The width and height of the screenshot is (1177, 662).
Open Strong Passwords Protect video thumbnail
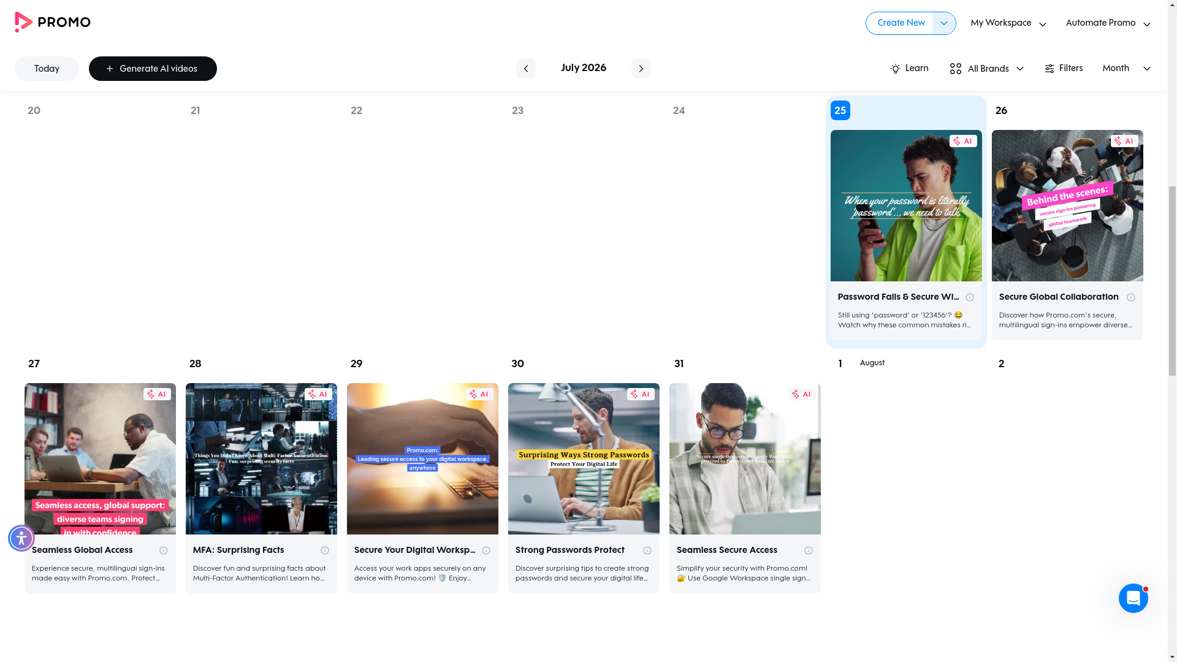[x=584, y=459]
